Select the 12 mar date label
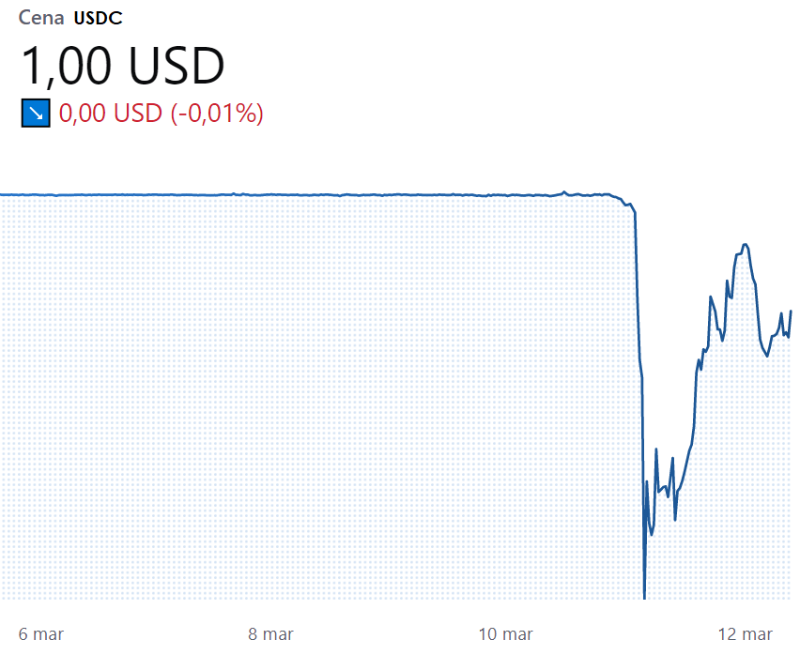This screenshot has height=655, width=800. [746, 634]
